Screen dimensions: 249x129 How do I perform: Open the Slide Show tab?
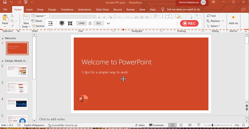coord(102,10)
